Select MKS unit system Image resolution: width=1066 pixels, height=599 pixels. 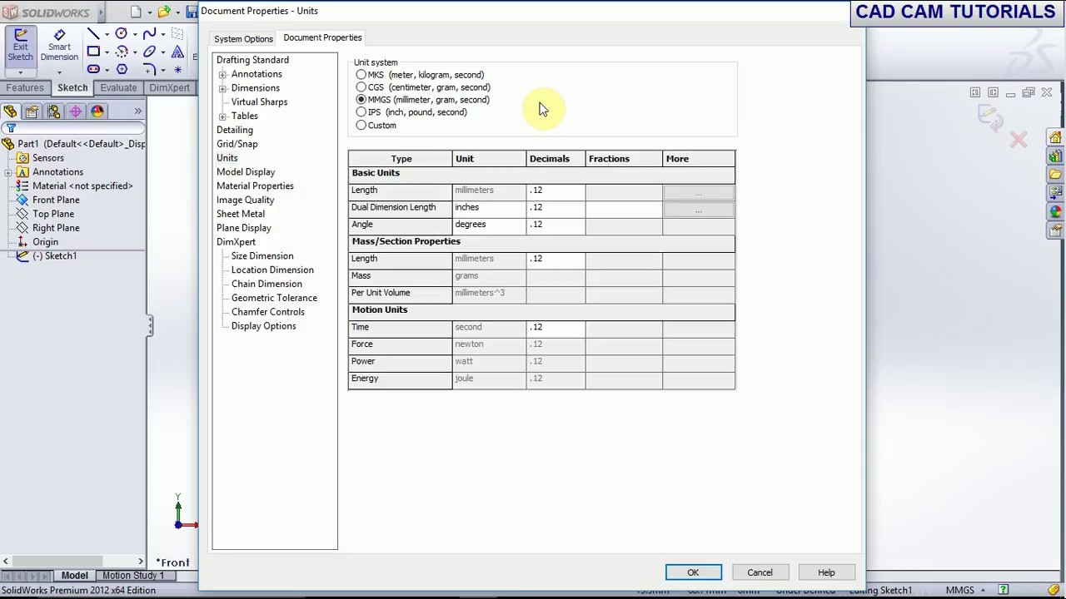click(361, 75)
